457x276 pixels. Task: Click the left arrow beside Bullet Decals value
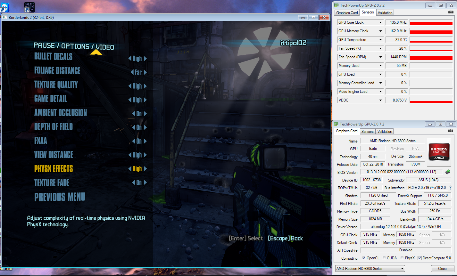(x=130, y=59)
